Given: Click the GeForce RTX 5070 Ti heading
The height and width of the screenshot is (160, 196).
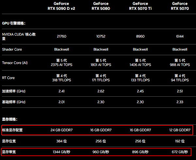Looking at the screenshot, I should 140,6.
